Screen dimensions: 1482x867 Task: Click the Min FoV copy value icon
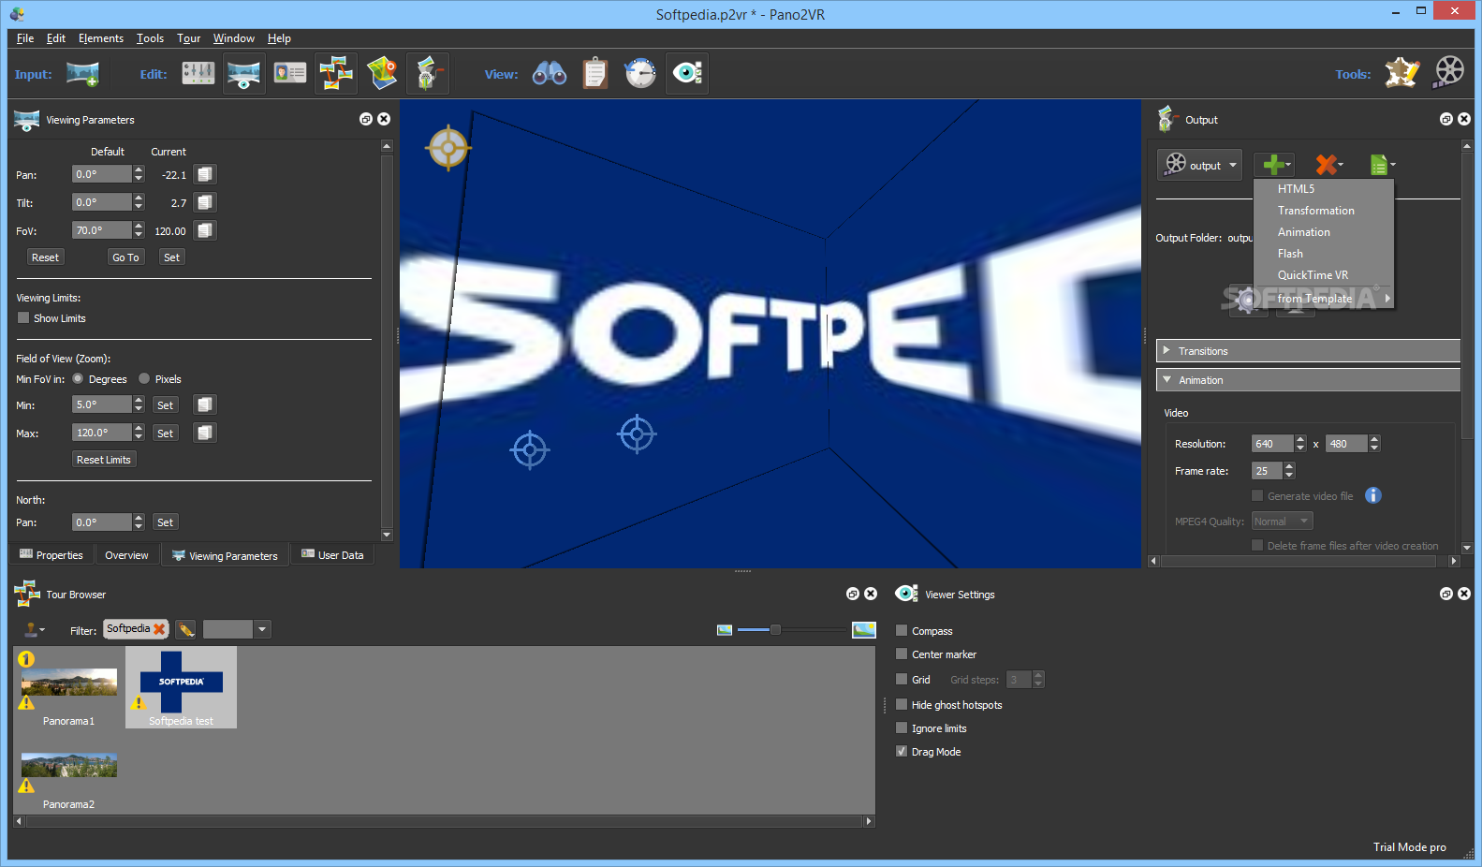[x=205, y=404]
